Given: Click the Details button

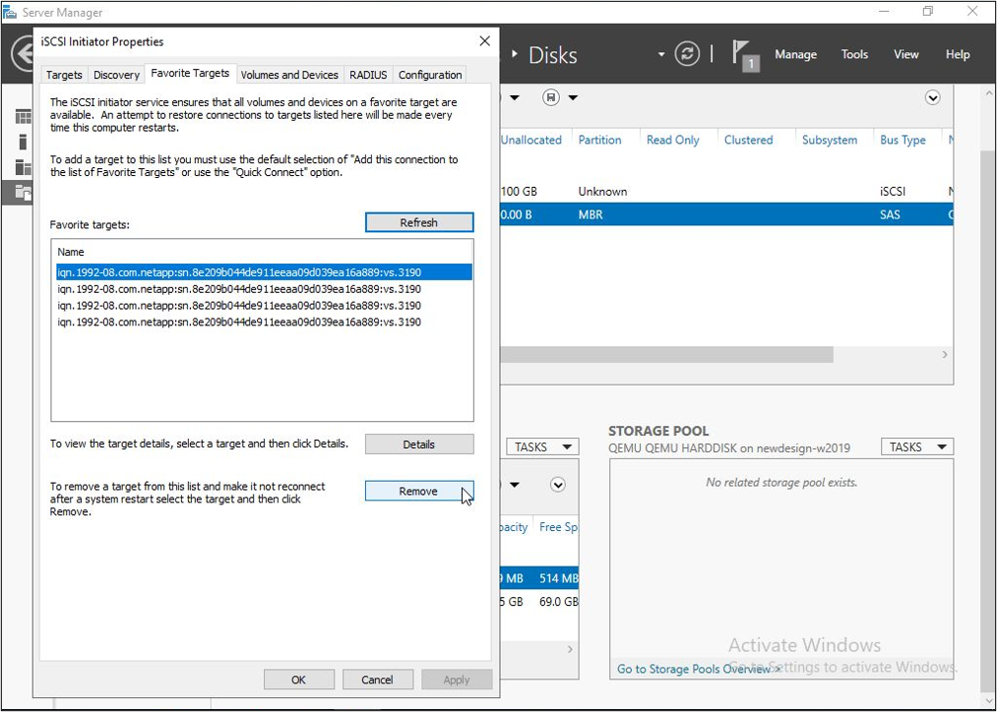Looking at the screenshot, I should point(418,445).
